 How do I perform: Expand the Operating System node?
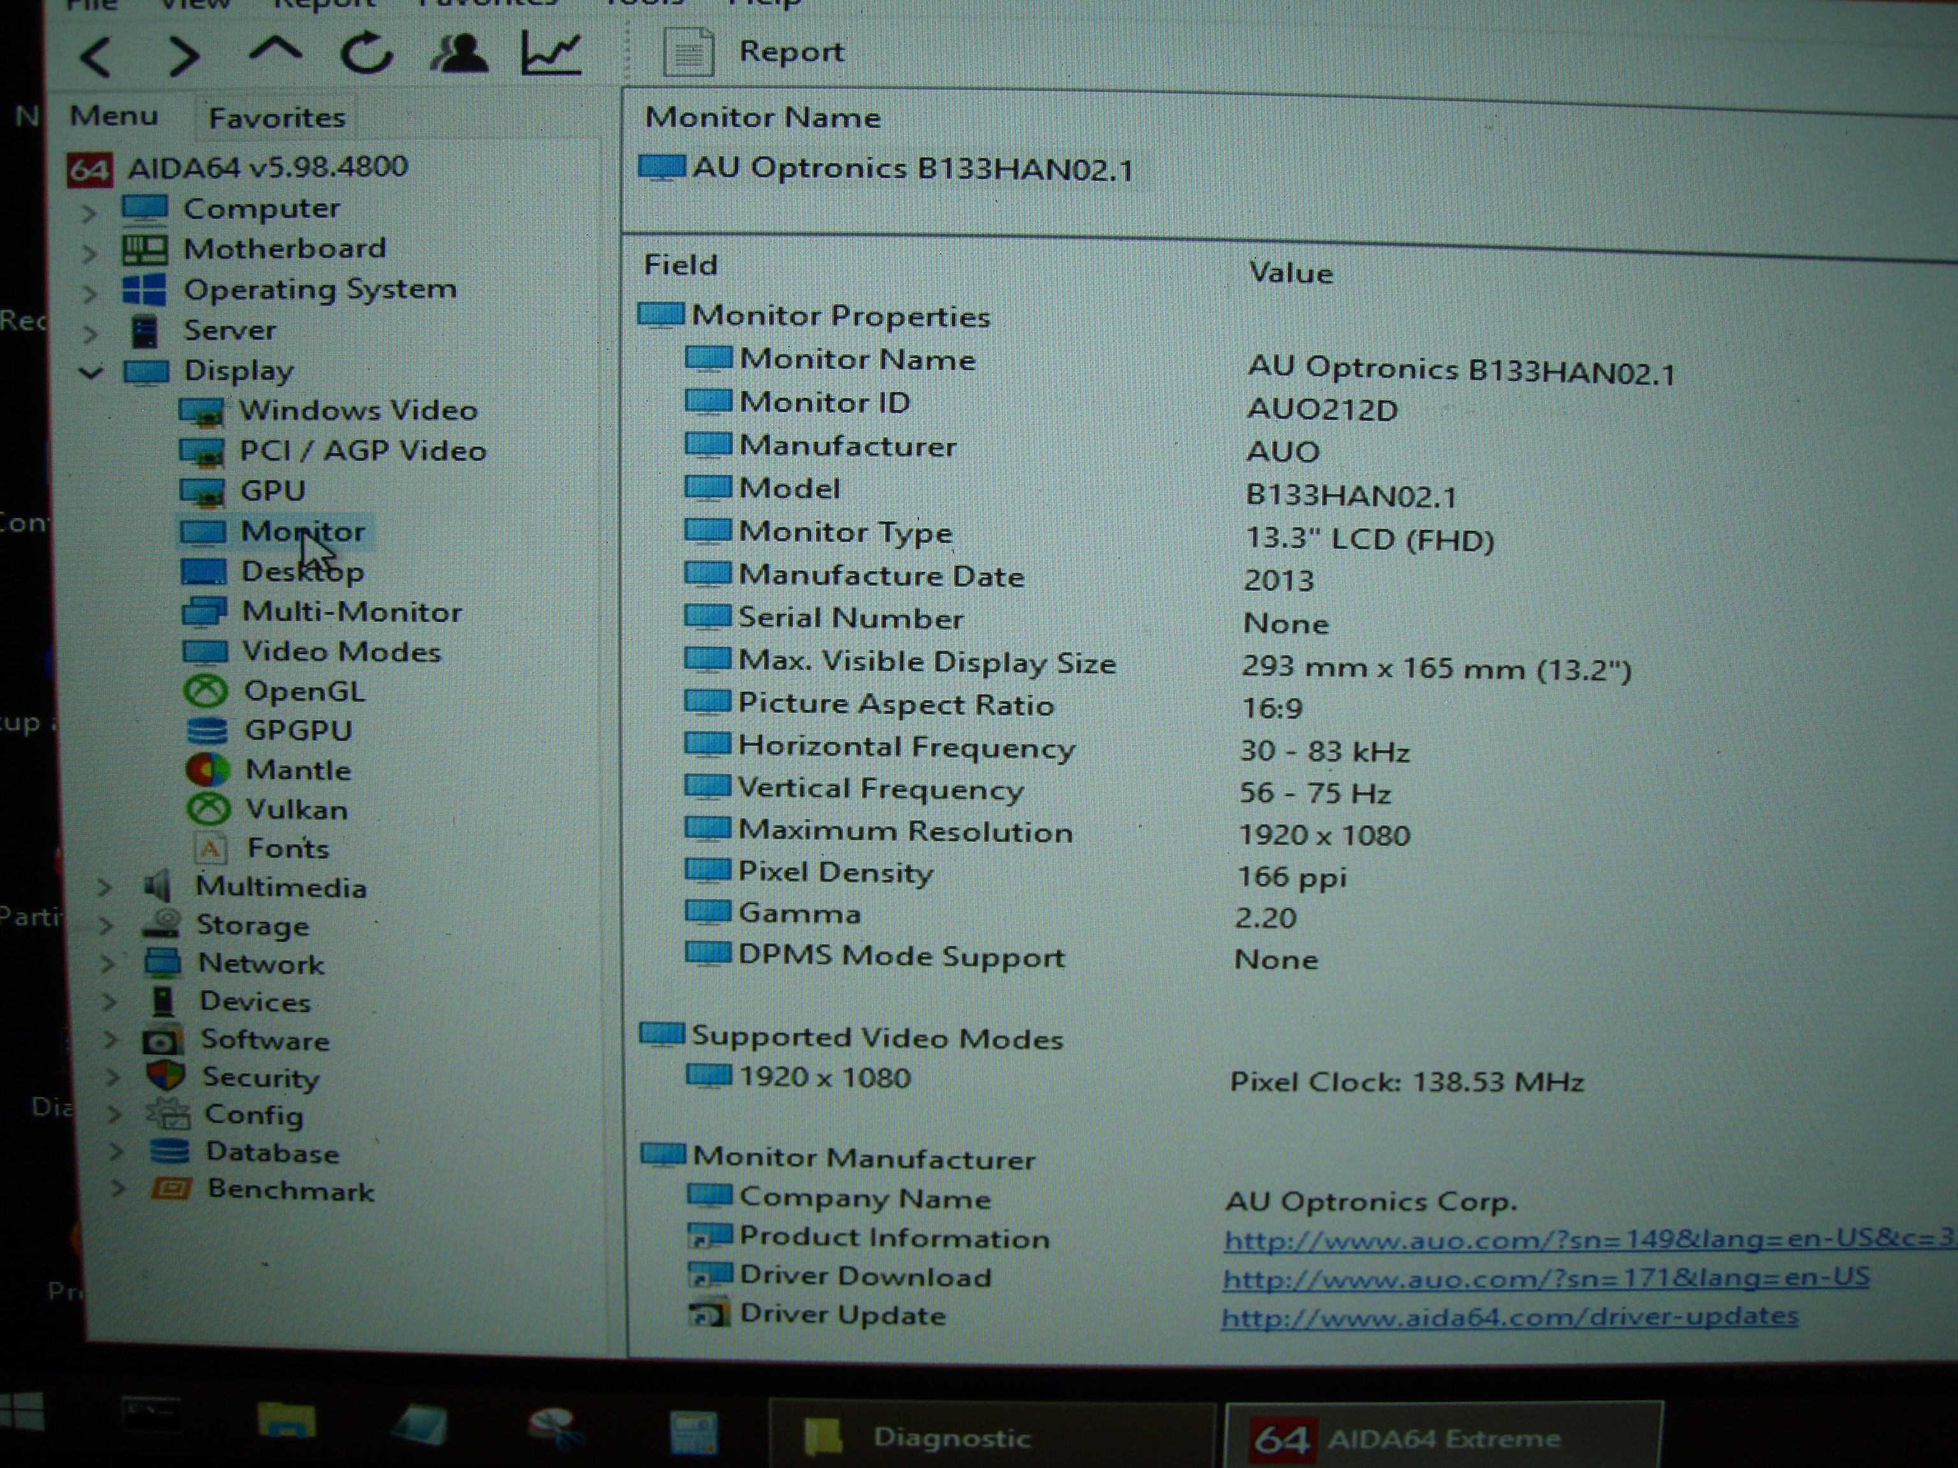[89, 294]
